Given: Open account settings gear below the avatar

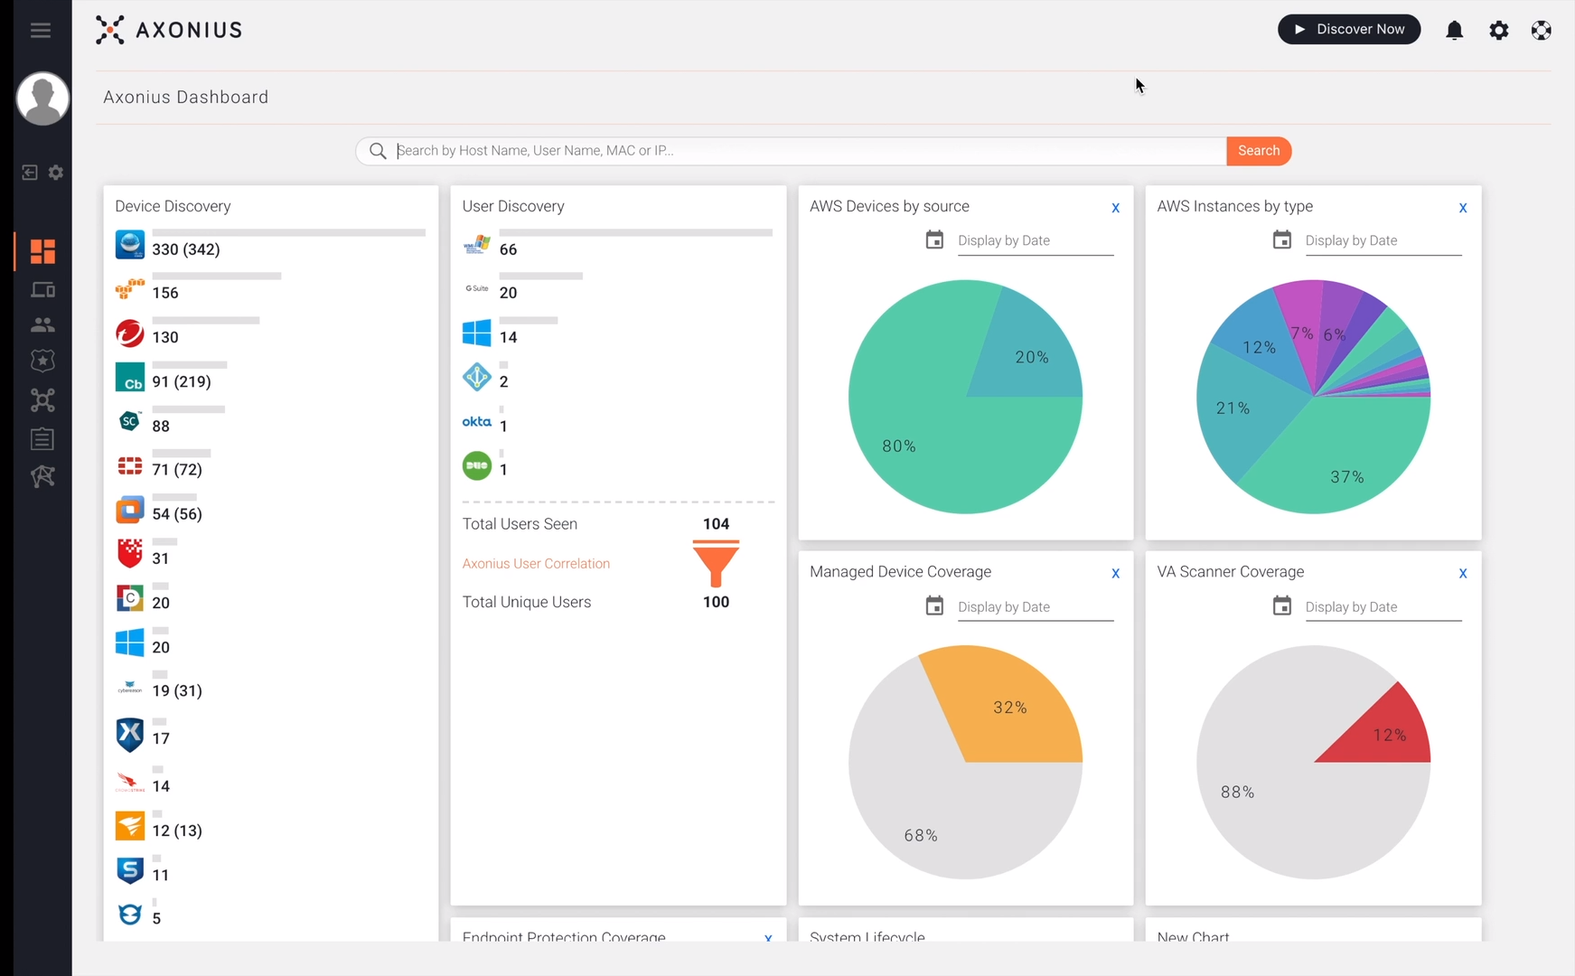Looking at the screenshot, I should tap(56, 172).
